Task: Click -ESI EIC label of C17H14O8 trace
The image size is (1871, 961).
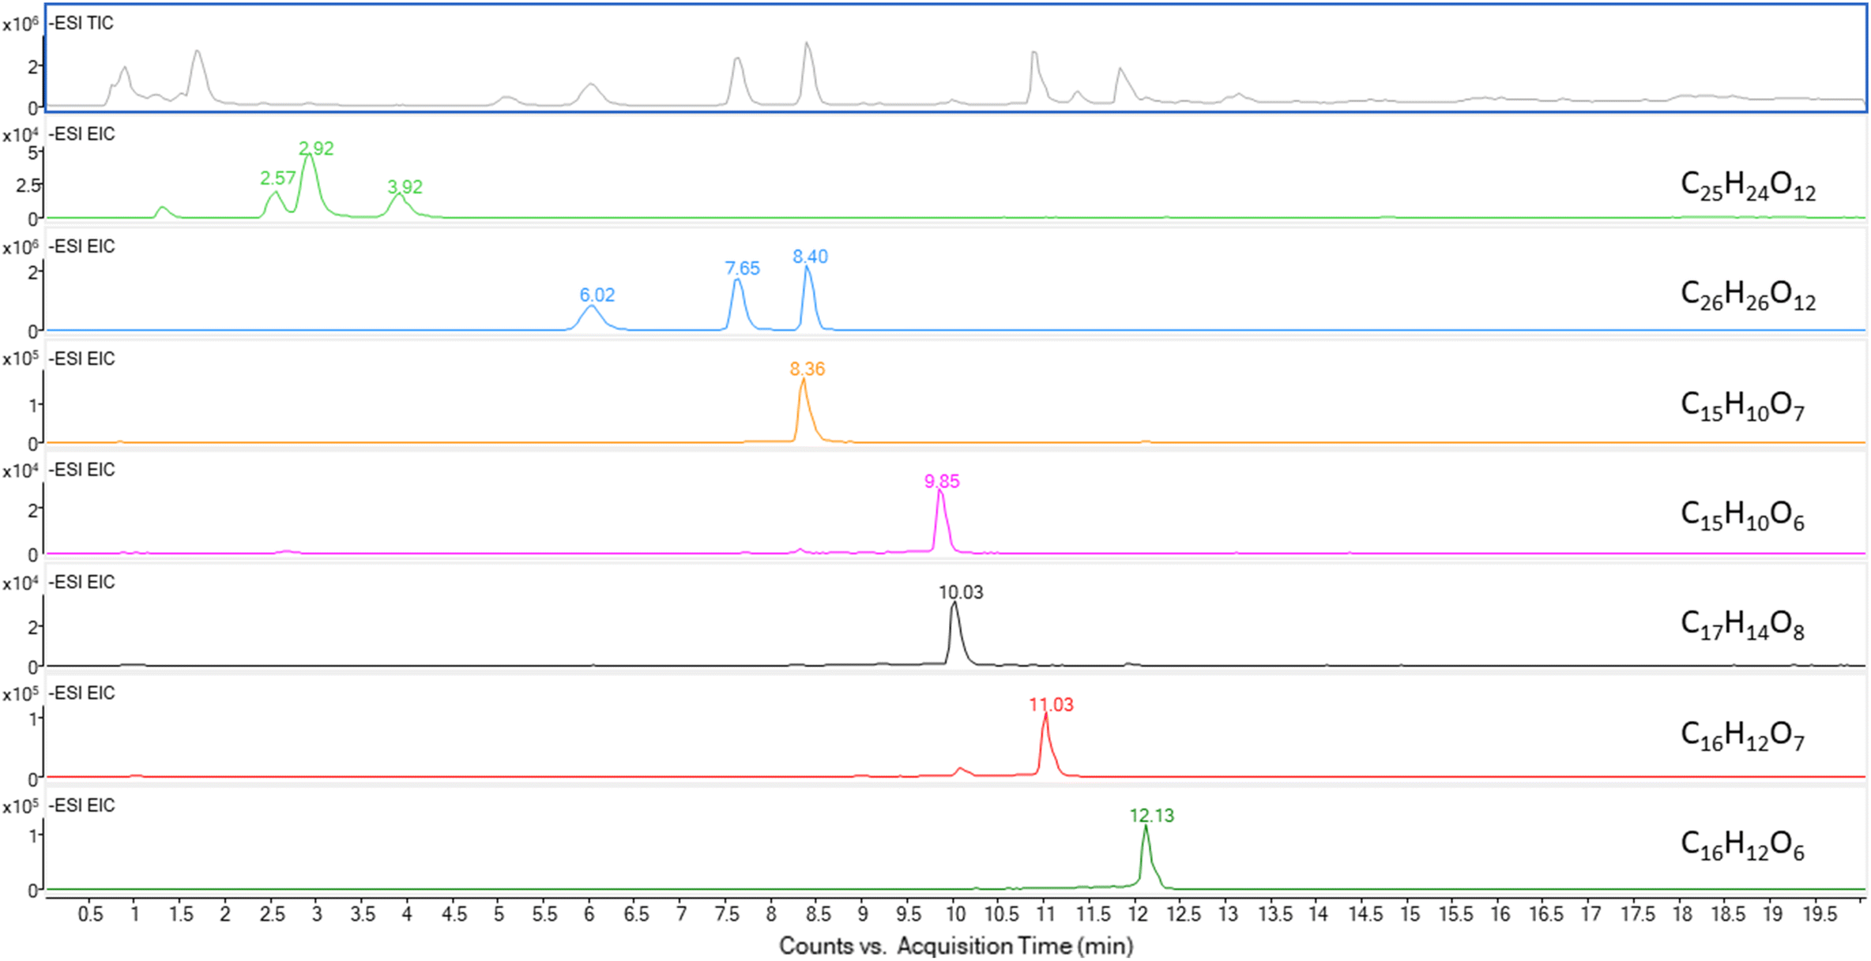Action: click(x=82, y=582)
